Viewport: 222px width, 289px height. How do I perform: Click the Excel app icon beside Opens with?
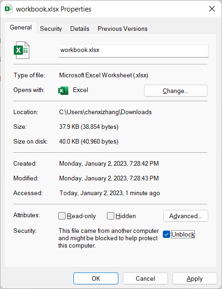[63, 91]
